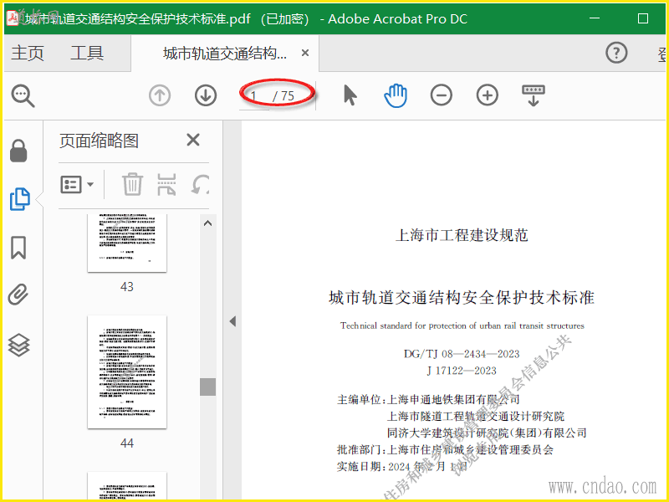Go to previous page with up arrow
The width and height of the screenshot is (669, 502).
tap(160, 95)
